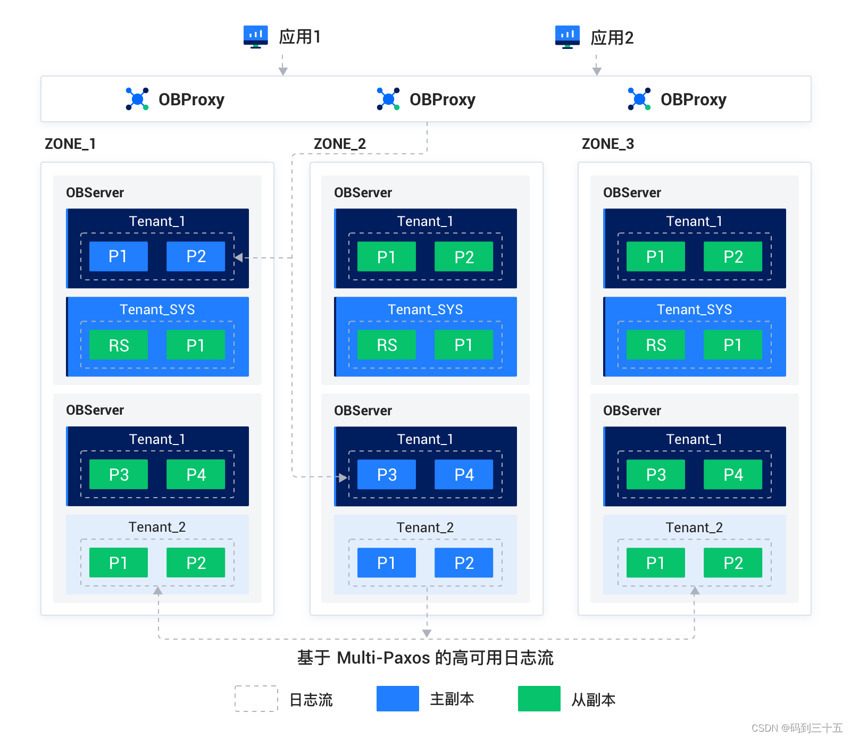Select P1 block in ZONE_2 Tenant_SYS

point(464,345)
